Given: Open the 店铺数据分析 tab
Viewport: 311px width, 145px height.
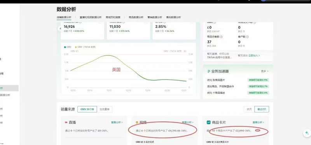Looking at the screenshot, I should coord(64,17).
